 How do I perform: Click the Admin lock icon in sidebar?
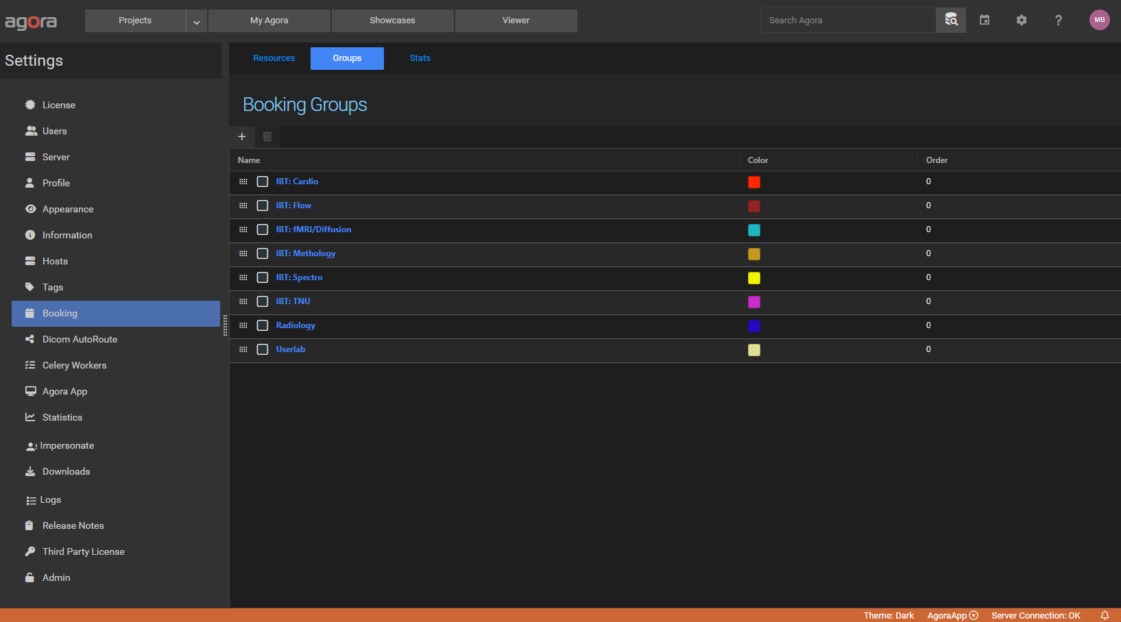click(x=30, y=577)
